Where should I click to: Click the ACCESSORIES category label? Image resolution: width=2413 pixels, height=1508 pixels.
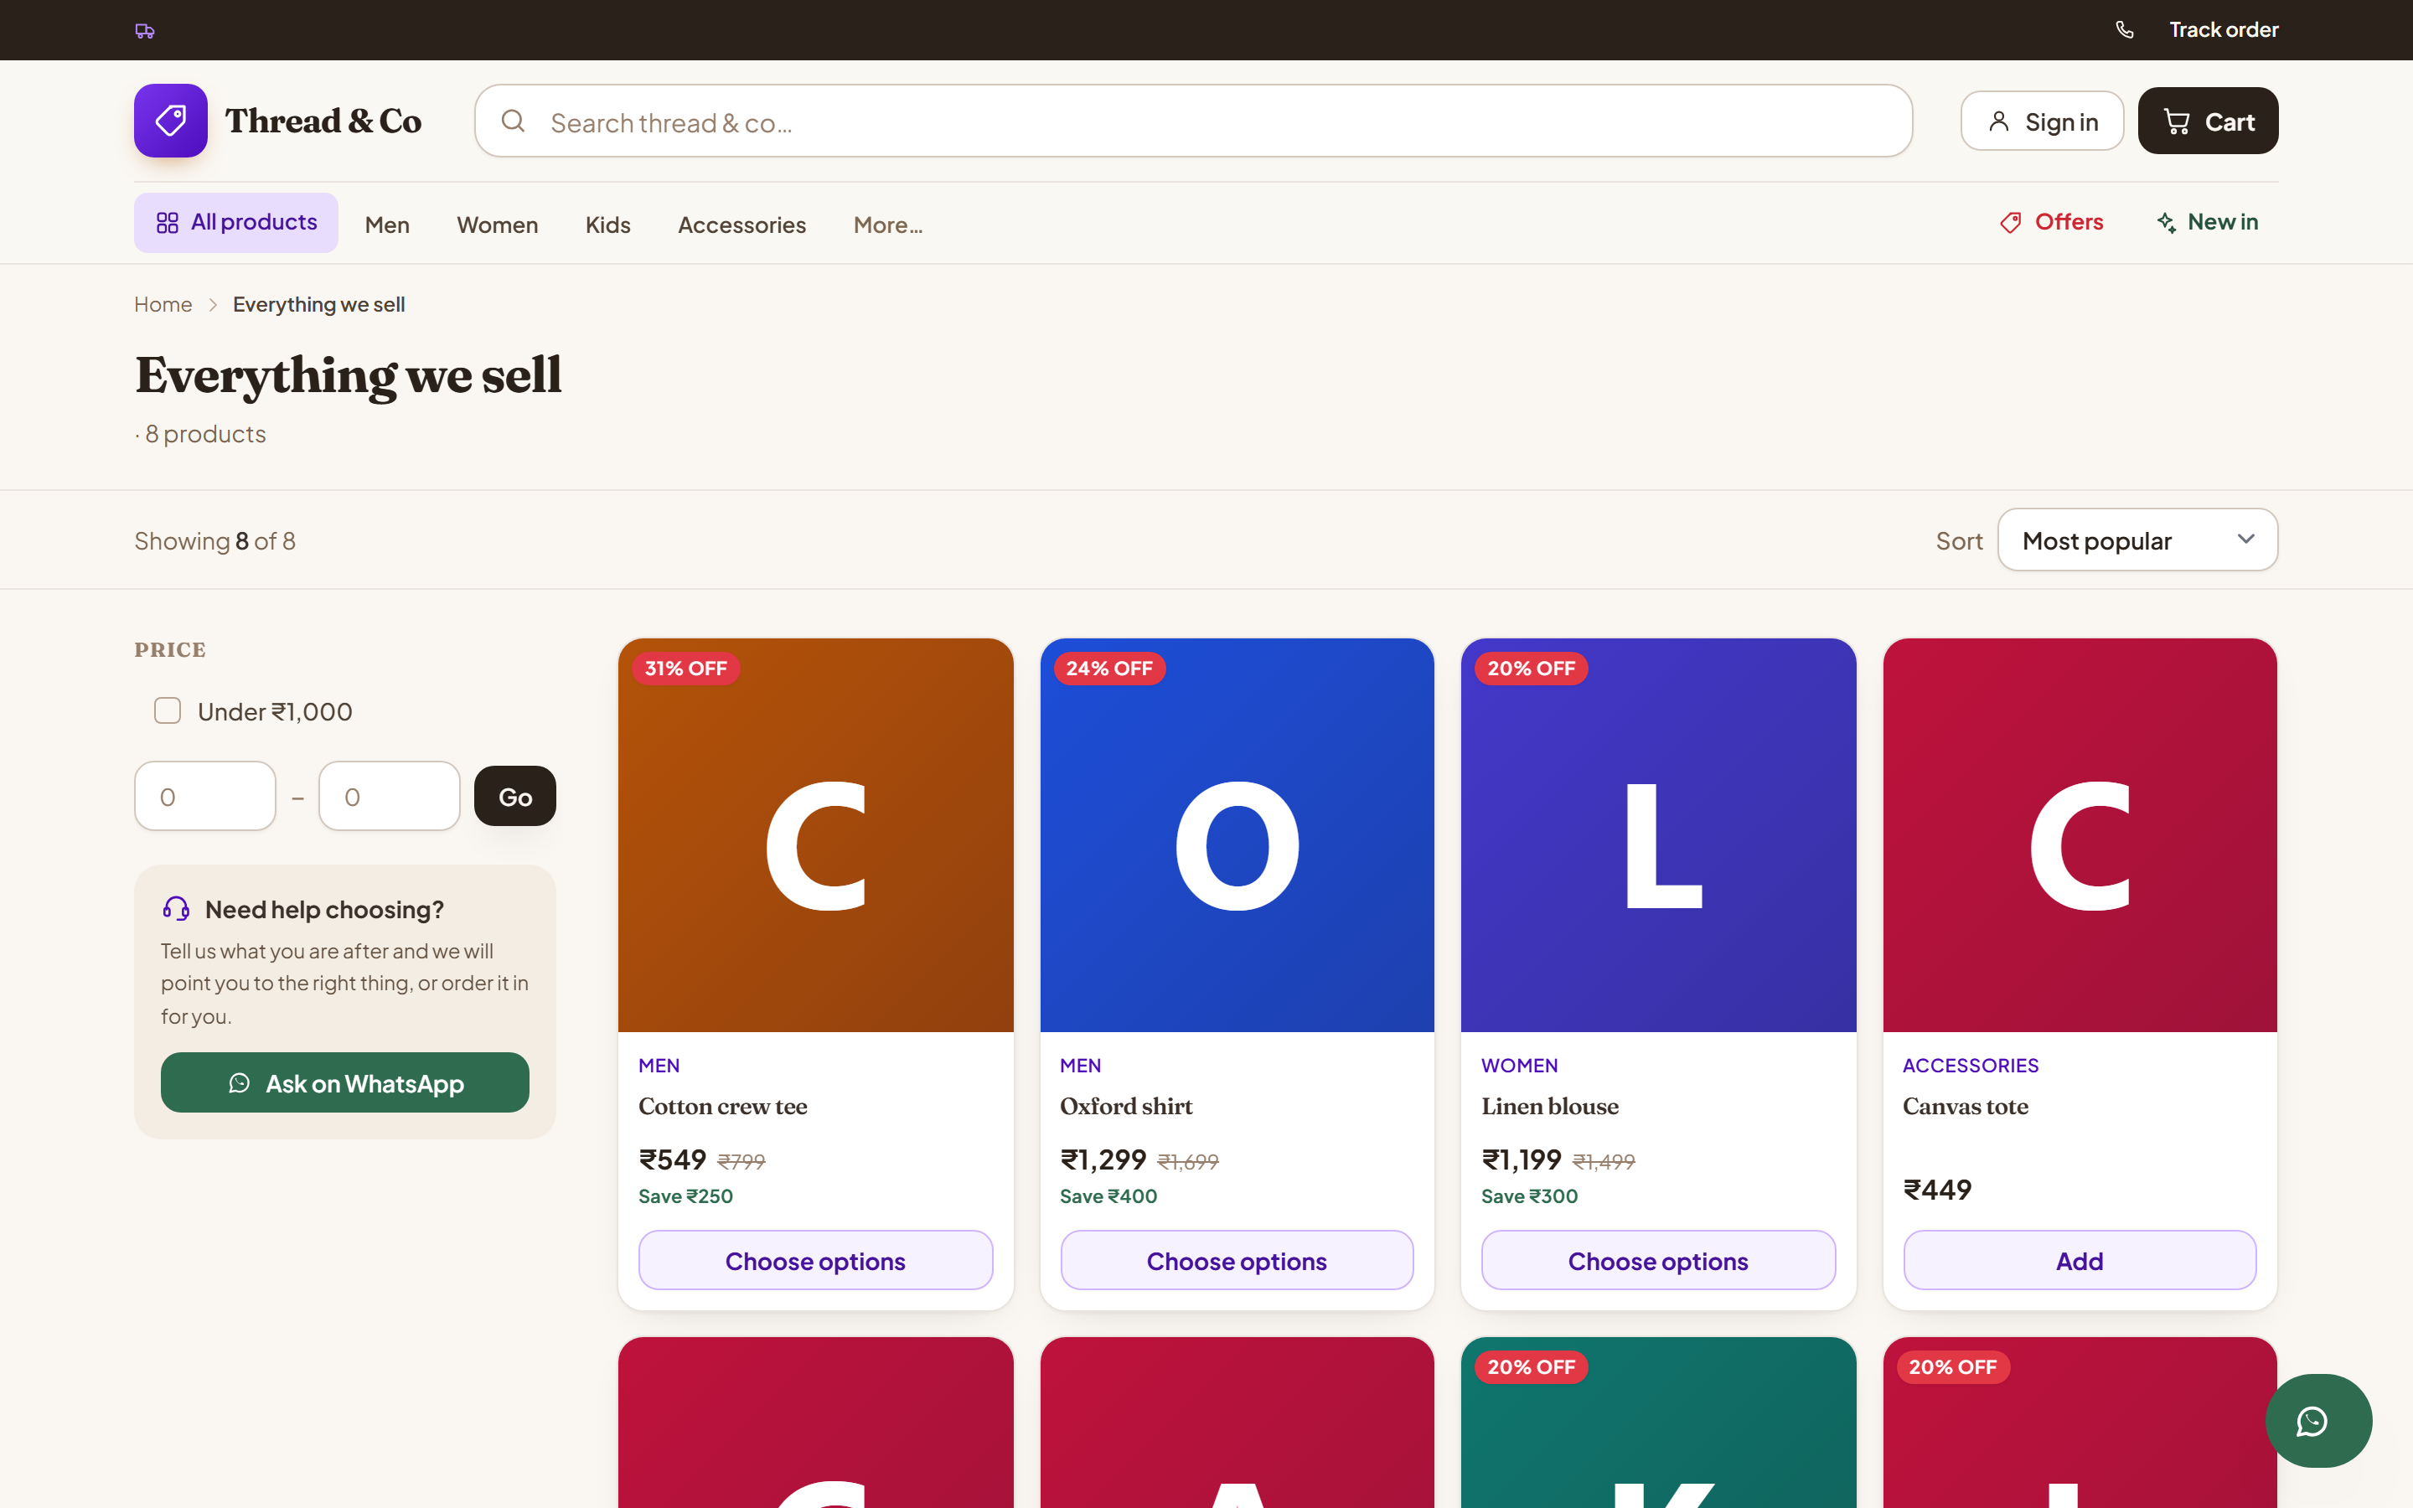pyautogui.click(x=1971, y=1065)
